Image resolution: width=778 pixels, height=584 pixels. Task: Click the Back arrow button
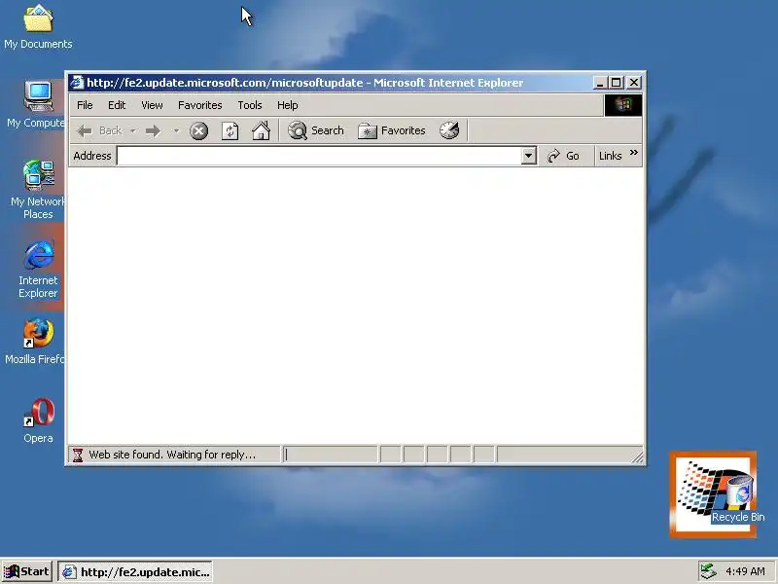click(99, 130)
